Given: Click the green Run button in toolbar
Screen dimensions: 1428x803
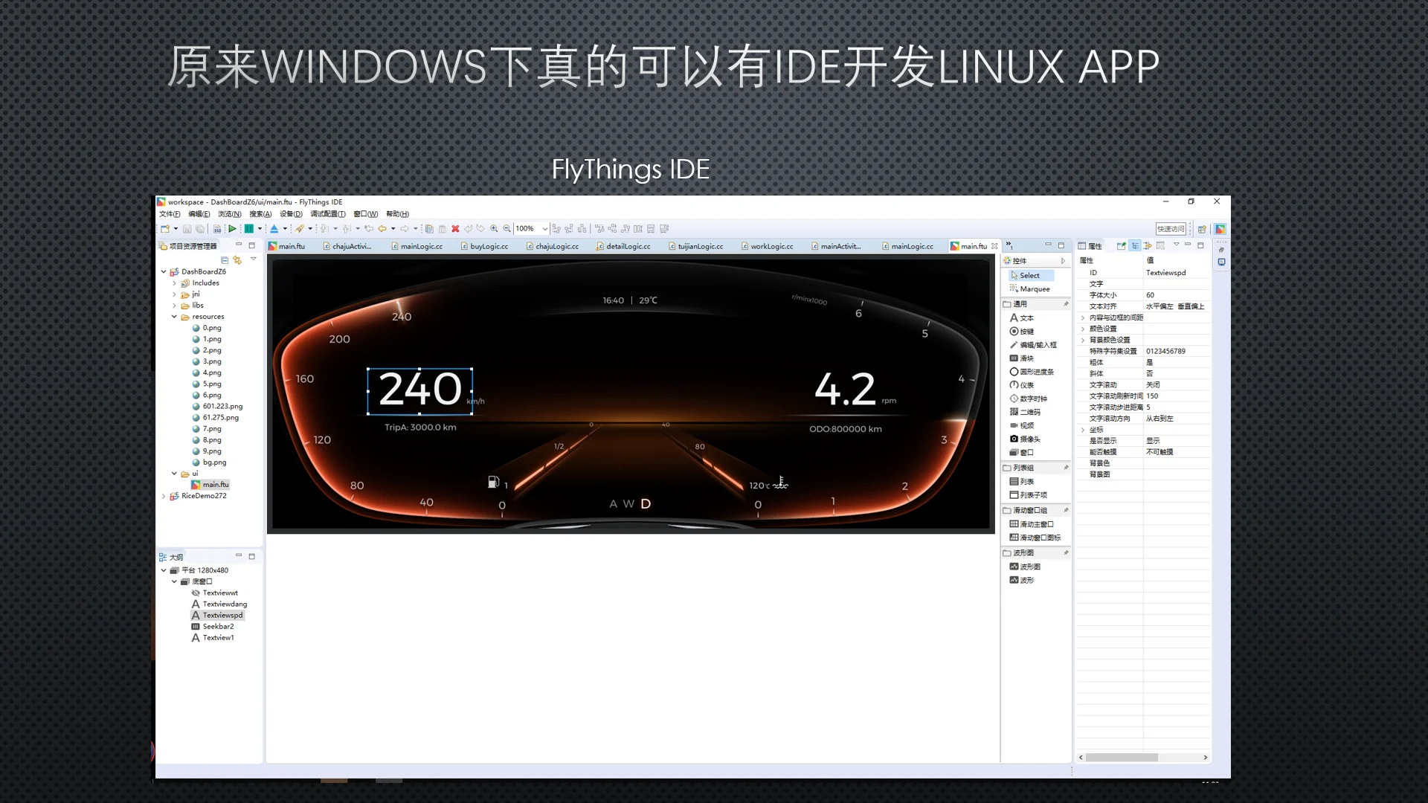Looking at the screenshot, I should (x=232, y=229).
